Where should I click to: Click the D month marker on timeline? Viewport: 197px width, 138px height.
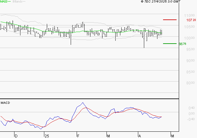coord(16,135)
